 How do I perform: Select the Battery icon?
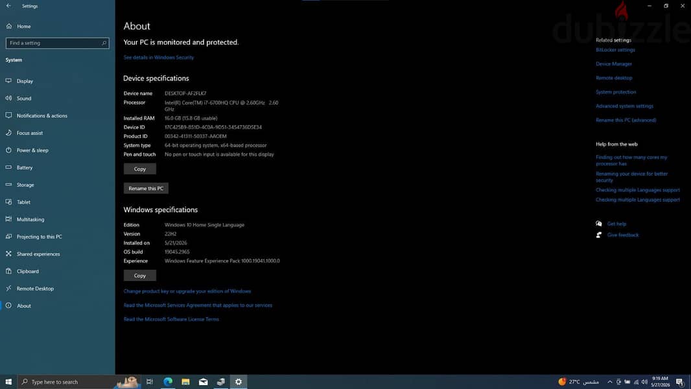8,167
